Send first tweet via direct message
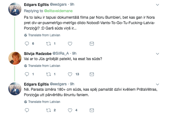Viewport: 169px width, 114px height. pos(92,43)
